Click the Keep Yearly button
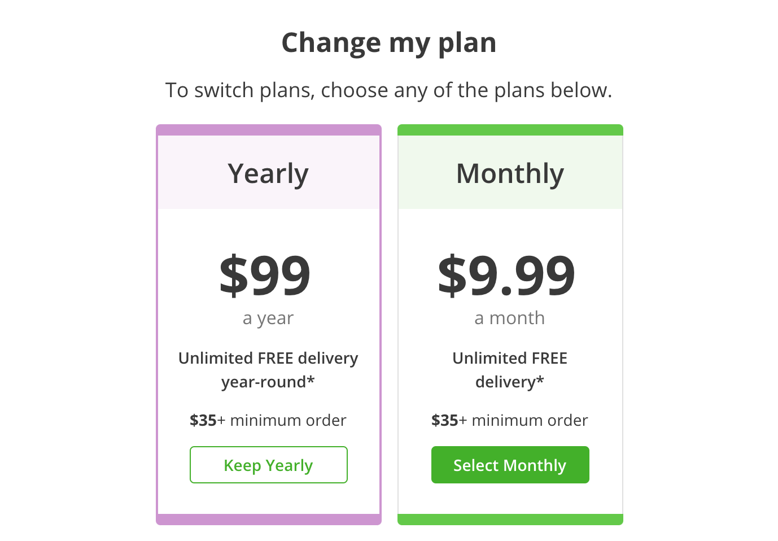778x541 pixels. click(268, 465)
